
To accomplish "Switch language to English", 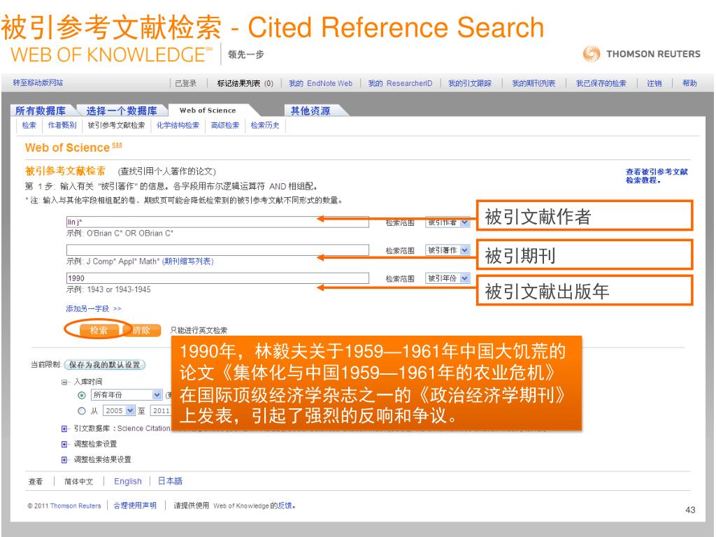I will 128,481.
